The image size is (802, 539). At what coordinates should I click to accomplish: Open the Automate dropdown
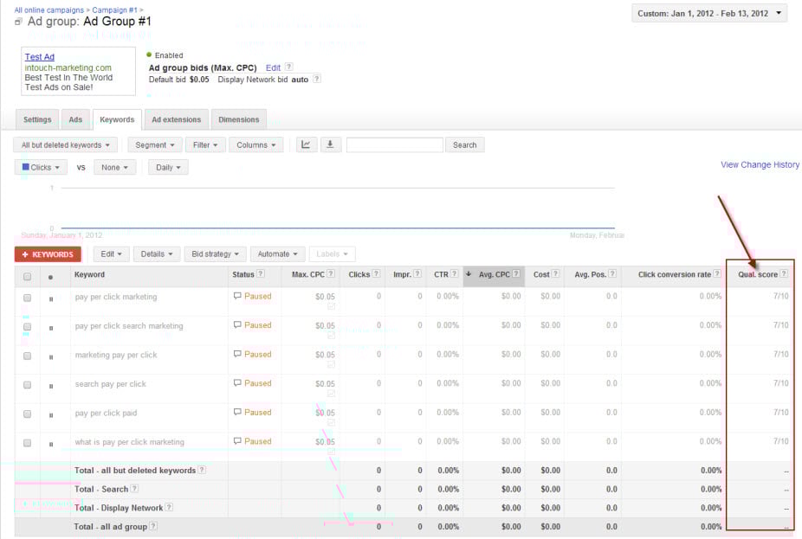(278, 253)
